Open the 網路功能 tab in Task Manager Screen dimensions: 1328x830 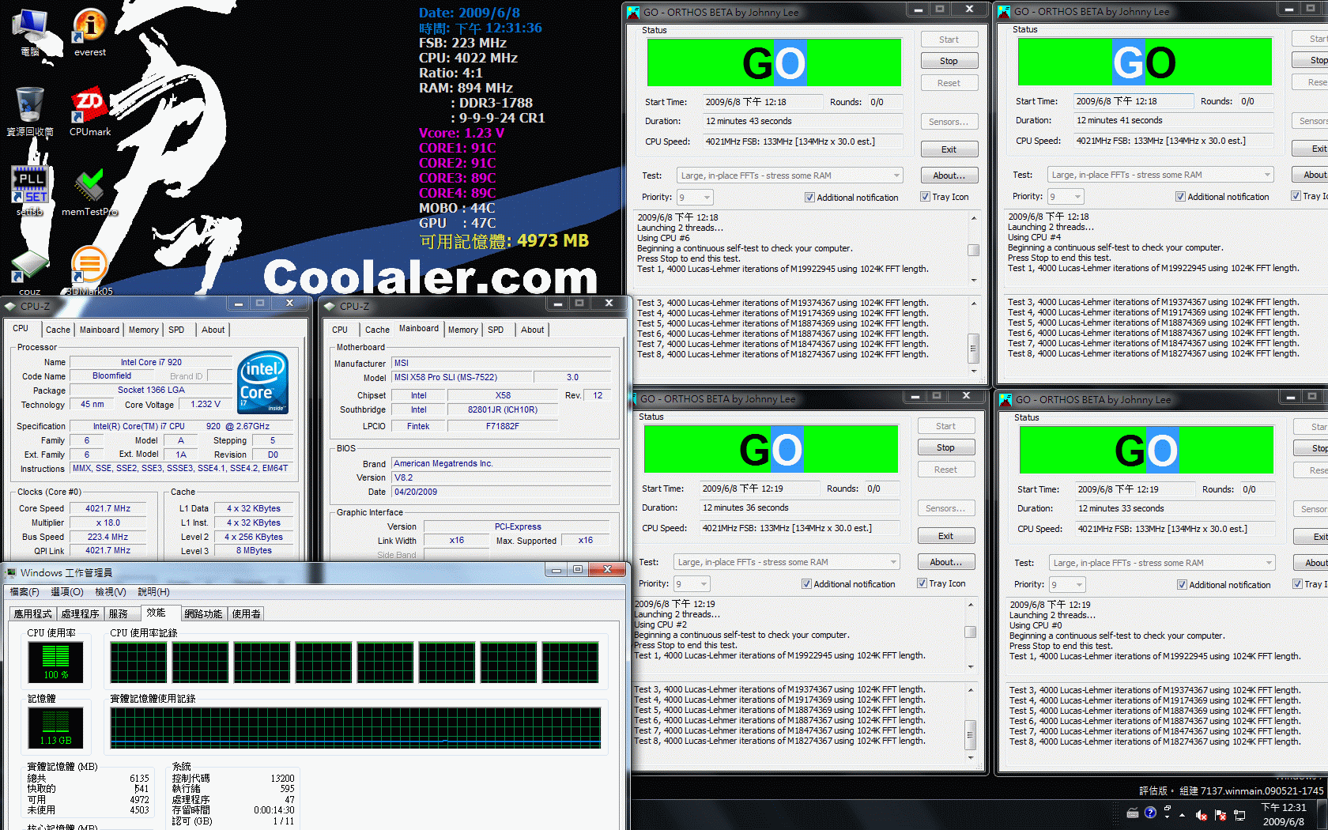203,613
